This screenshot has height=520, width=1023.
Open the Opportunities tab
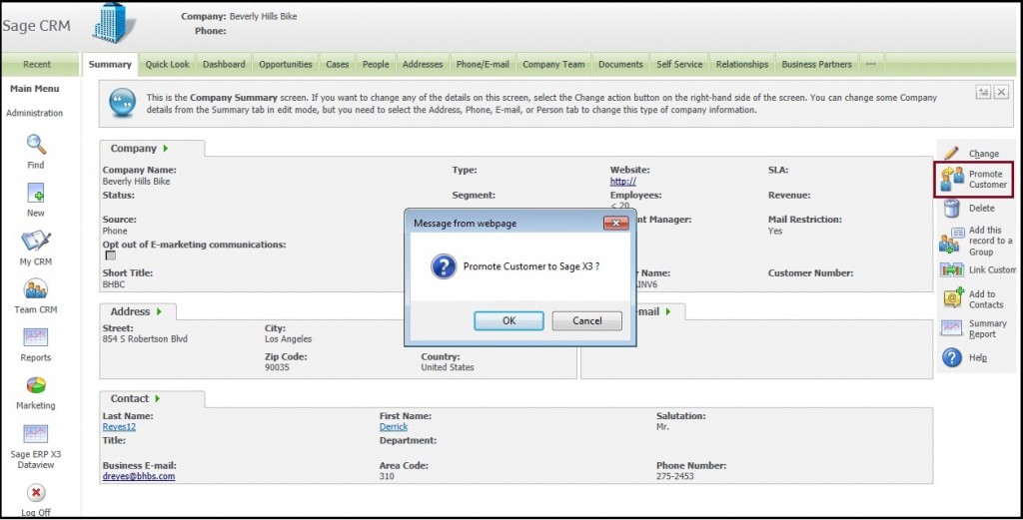pos(285,65)
